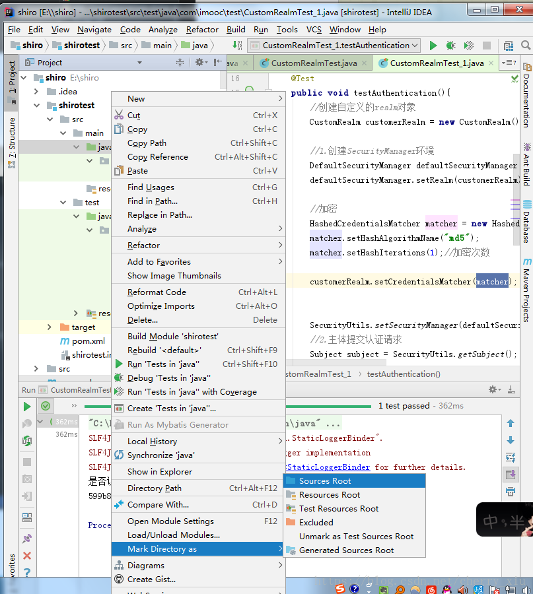533x594 pixels.
Task: Click testAuthentication() editor breadcrumb
Action: (404, 374)
